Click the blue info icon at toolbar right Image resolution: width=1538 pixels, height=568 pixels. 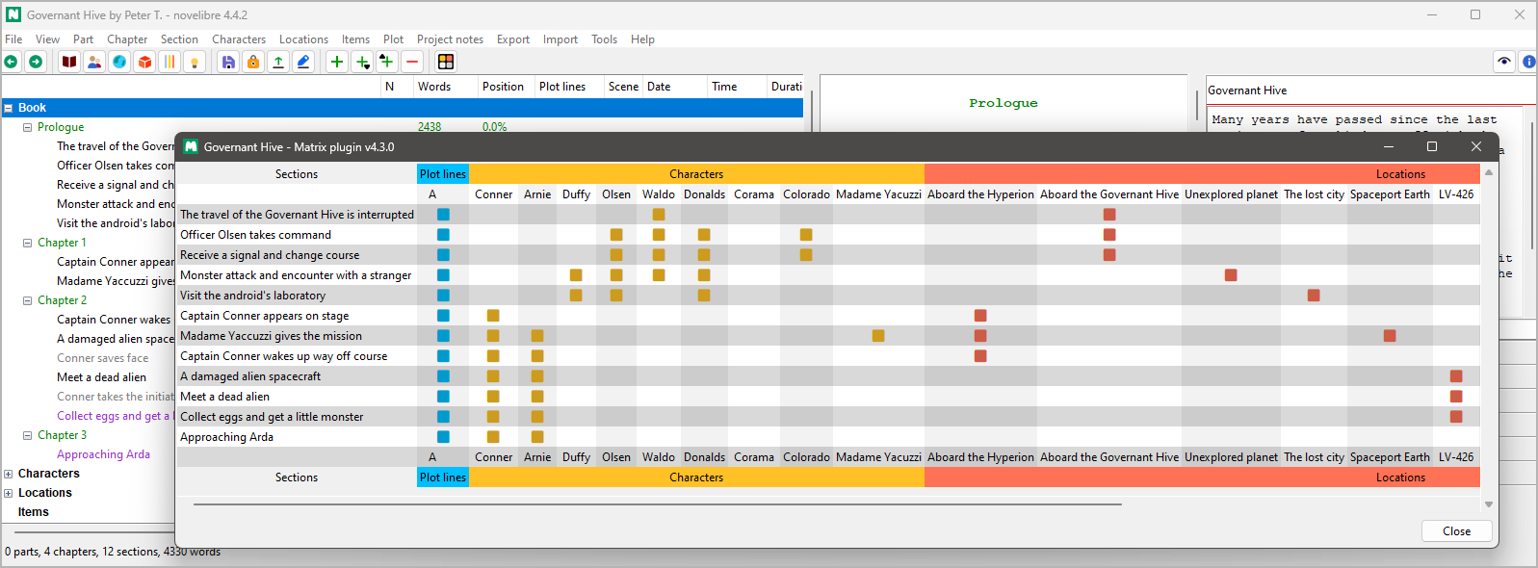click(x=1528, y=62)
